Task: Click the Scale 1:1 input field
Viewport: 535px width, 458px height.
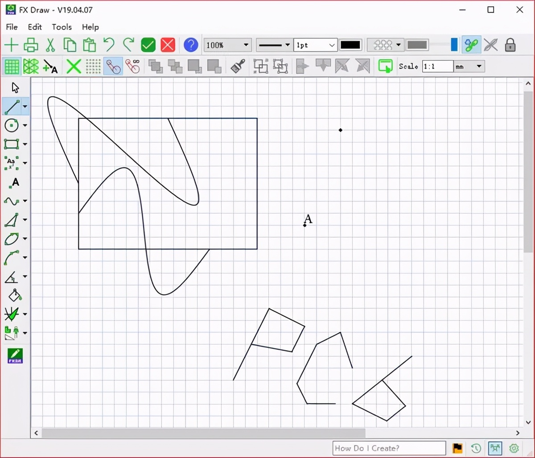Action: point(437,66)
